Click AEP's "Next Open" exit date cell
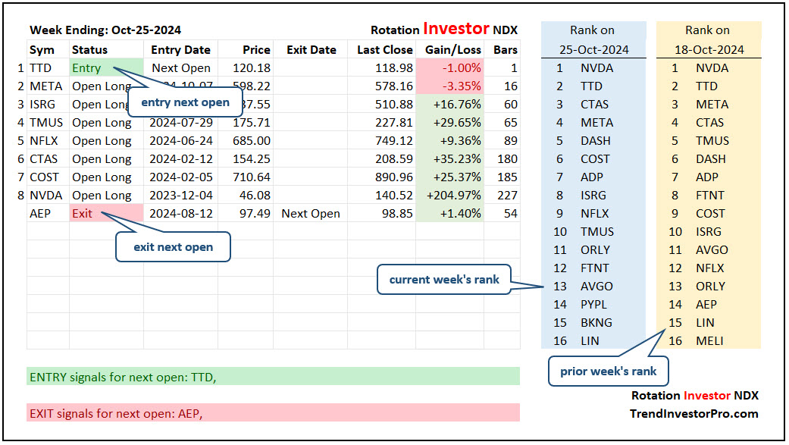This screenshot has height=445, width=789. 311,214
